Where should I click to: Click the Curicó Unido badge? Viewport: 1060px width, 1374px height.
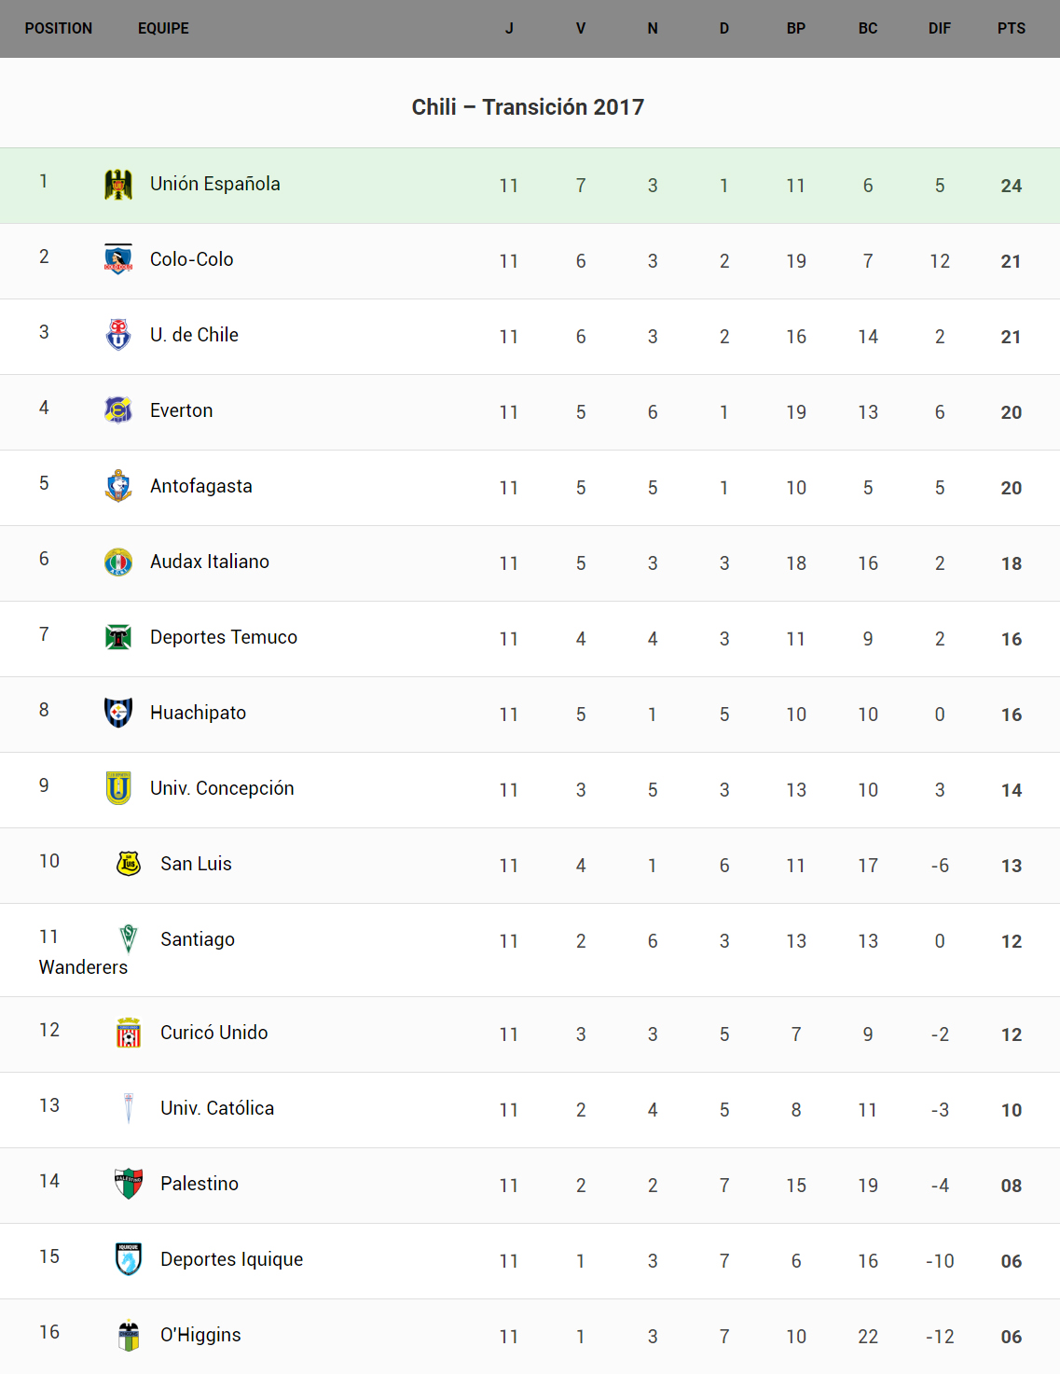coord(129,1033)
